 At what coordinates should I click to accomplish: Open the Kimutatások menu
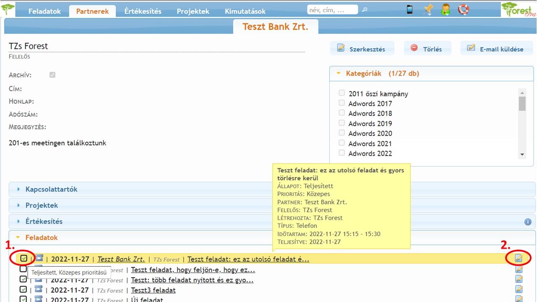245,11
